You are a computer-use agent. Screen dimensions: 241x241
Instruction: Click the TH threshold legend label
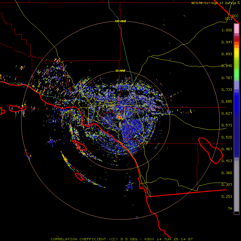click(230, 209)
